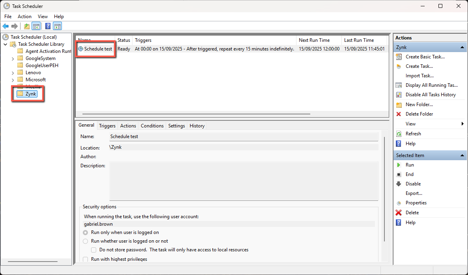The image size is (468, 275).
Task: Click the Up one level folder icon
Action: 27,26
